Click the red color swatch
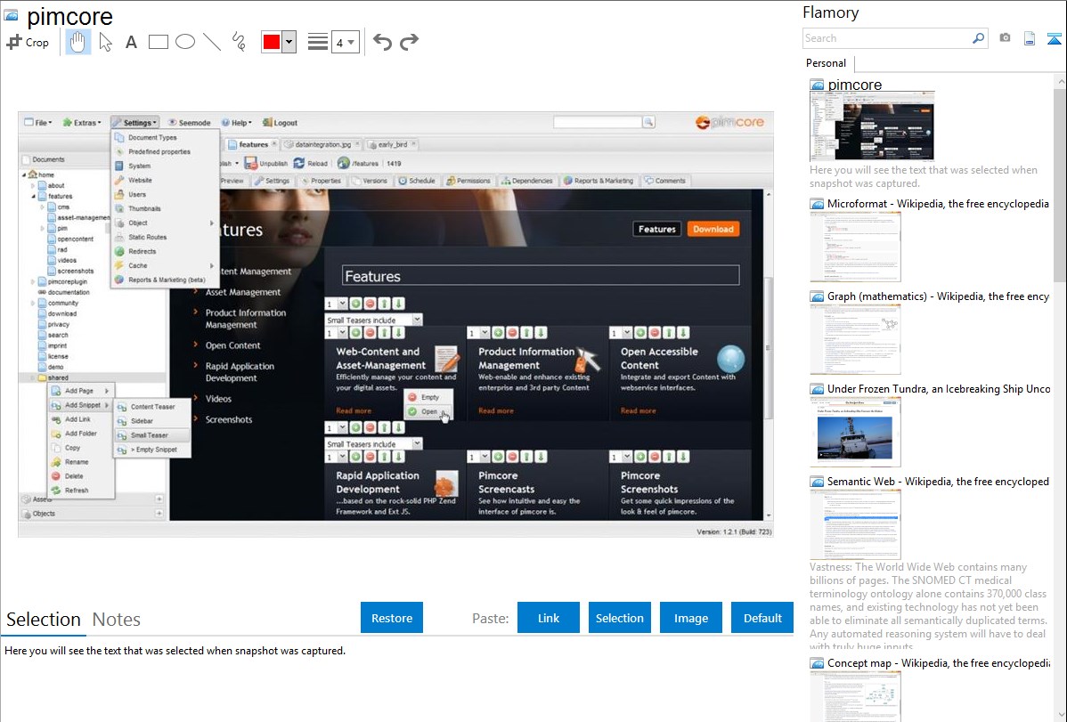1067x722 pixels. [x=272, y=42]
